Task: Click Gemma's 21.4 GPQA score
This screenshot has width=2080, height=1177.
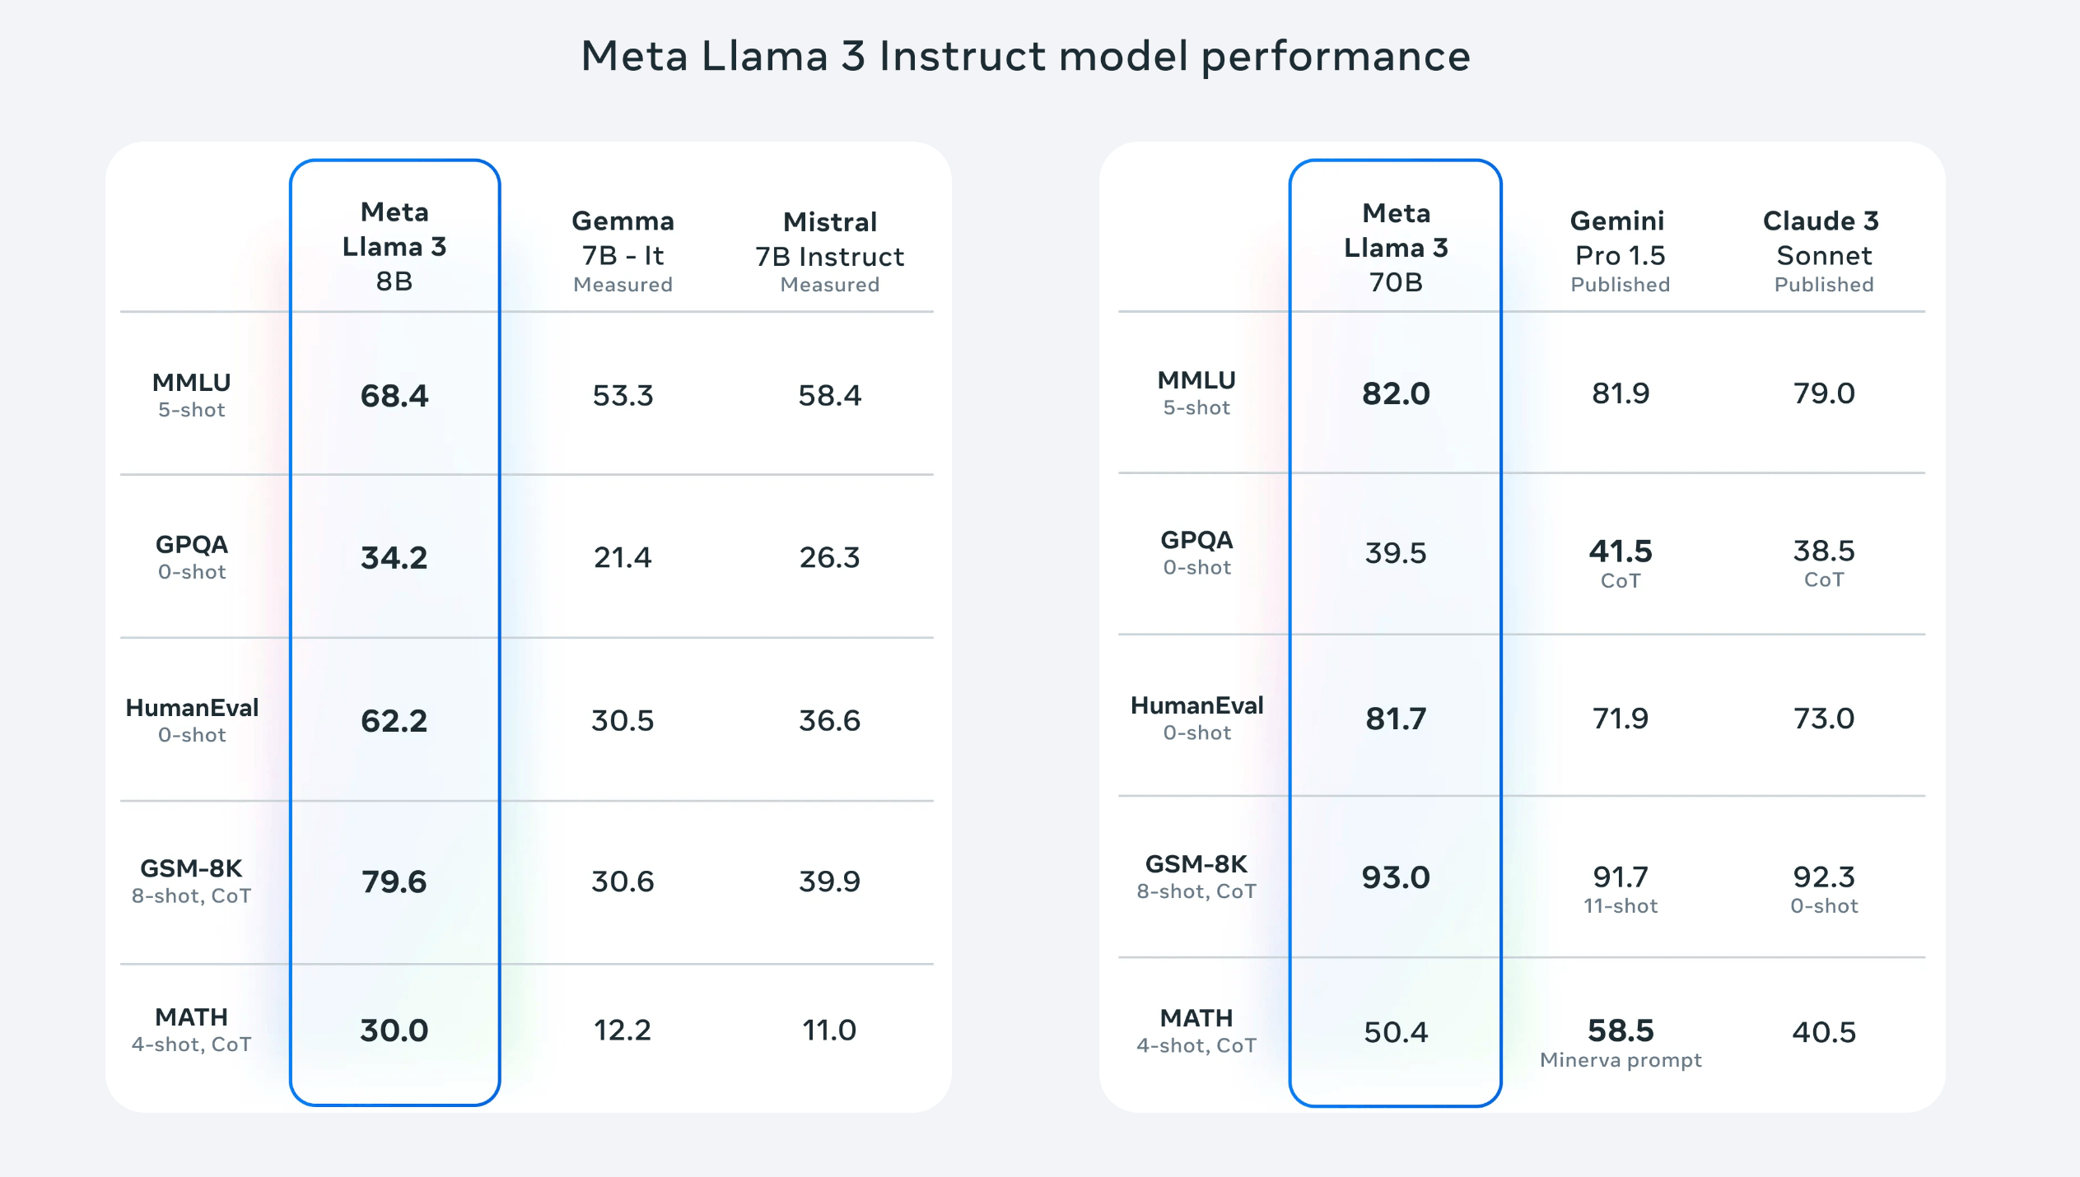Action: 623,557
